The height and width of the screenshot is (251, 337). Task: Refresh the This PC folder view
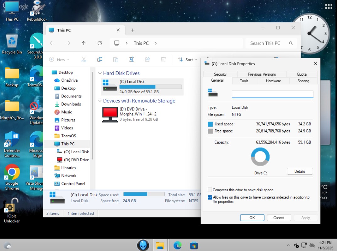100,43
